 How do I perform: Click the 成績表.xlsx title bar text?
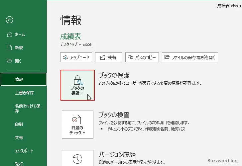click(x=228, y=6)
